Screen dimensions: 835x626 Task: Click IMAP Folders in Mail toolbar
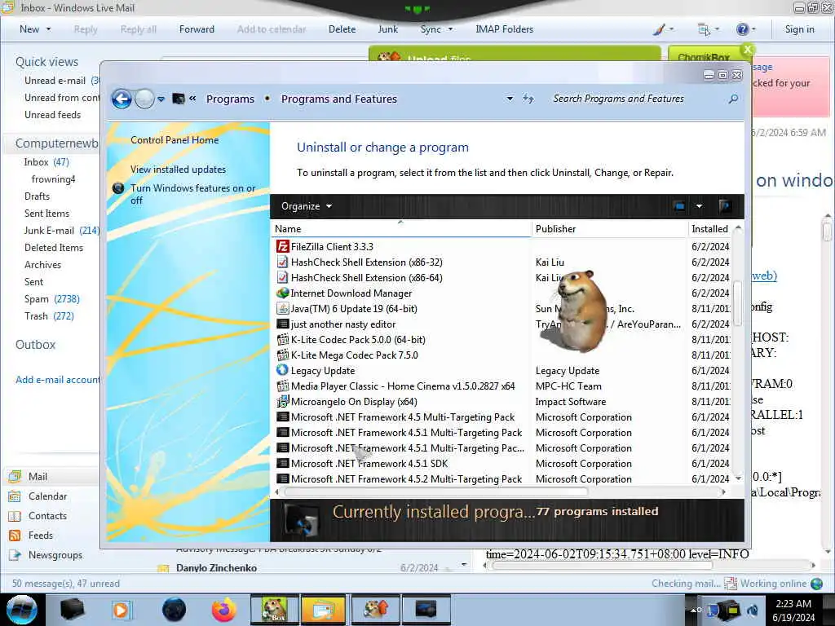pos(504,29)
